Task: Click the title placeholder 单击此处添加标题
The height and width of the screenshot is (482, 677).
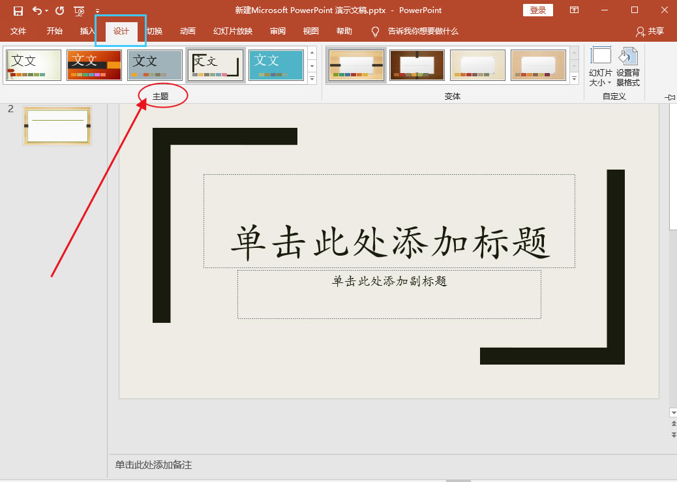Action: coord(389,222)
